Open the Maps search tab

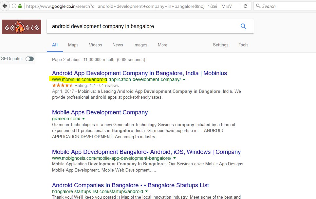pyautogui.click(x=73, y=45)
